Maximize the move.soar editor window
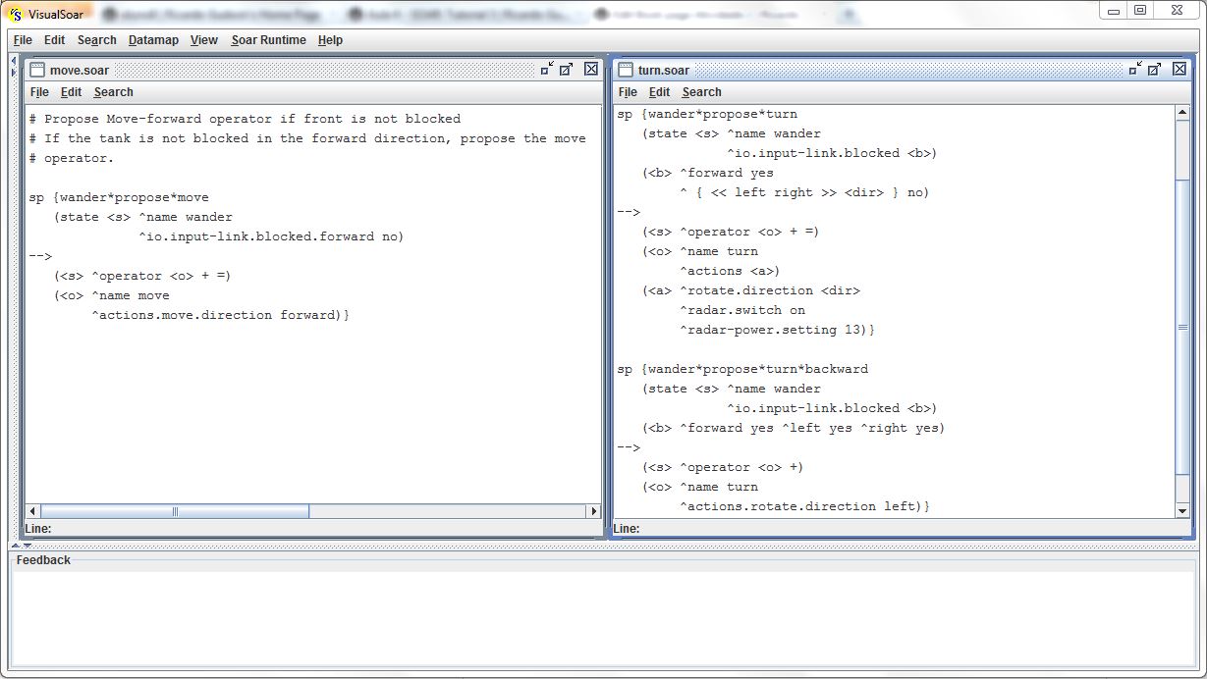Screen dimensions: 1207x679 tap(567, 69)
